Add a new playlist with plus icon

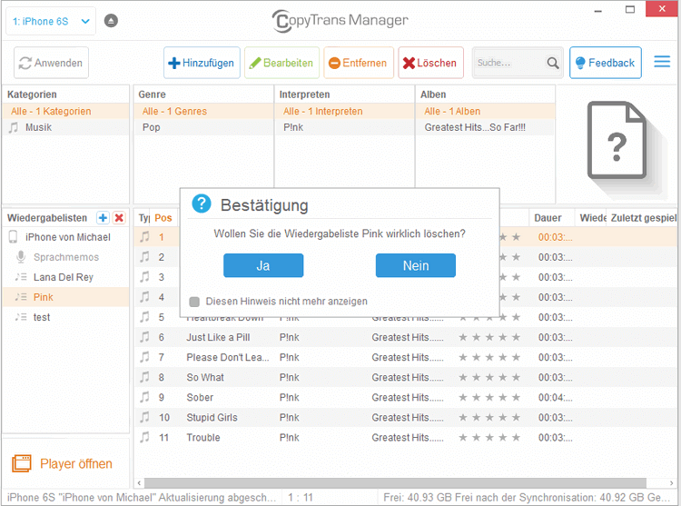click(103, 218)
